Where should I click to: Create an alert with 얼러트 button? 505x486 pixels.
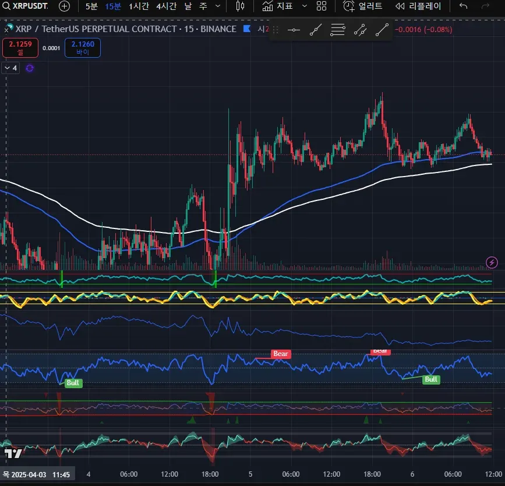point(363,6)
